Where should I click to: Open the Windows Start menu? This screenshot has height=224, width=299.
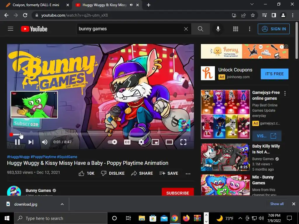(7, 218)
